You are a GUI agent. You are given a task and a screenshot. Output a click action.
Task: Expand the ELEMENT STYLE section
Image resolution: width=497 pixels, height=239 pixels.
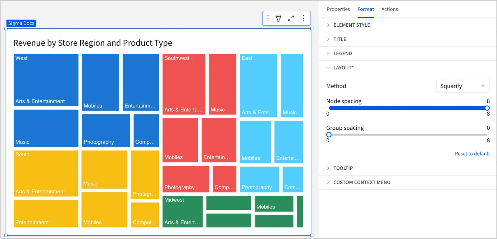[408, 25]
